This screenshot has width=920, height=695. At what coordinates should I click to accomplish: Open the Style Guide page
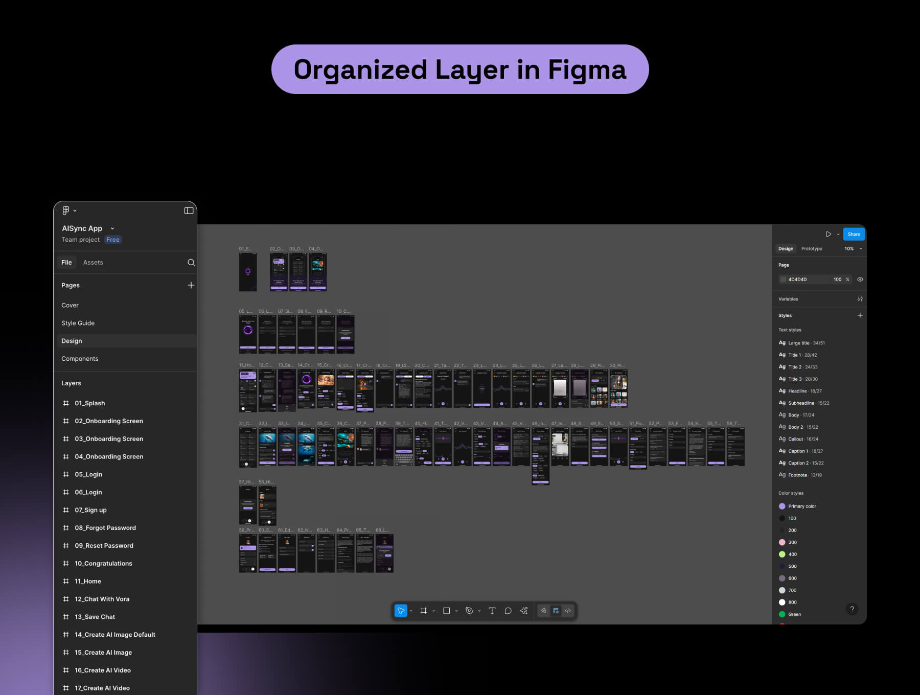[78, 323]
